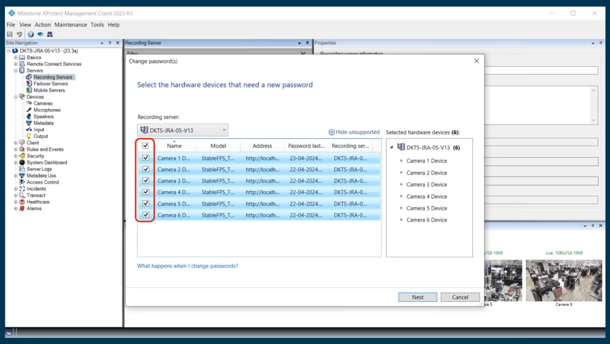Open Help via the question mark icon
Viewport: 610px width, 344px height.
(x=31, y=34)
